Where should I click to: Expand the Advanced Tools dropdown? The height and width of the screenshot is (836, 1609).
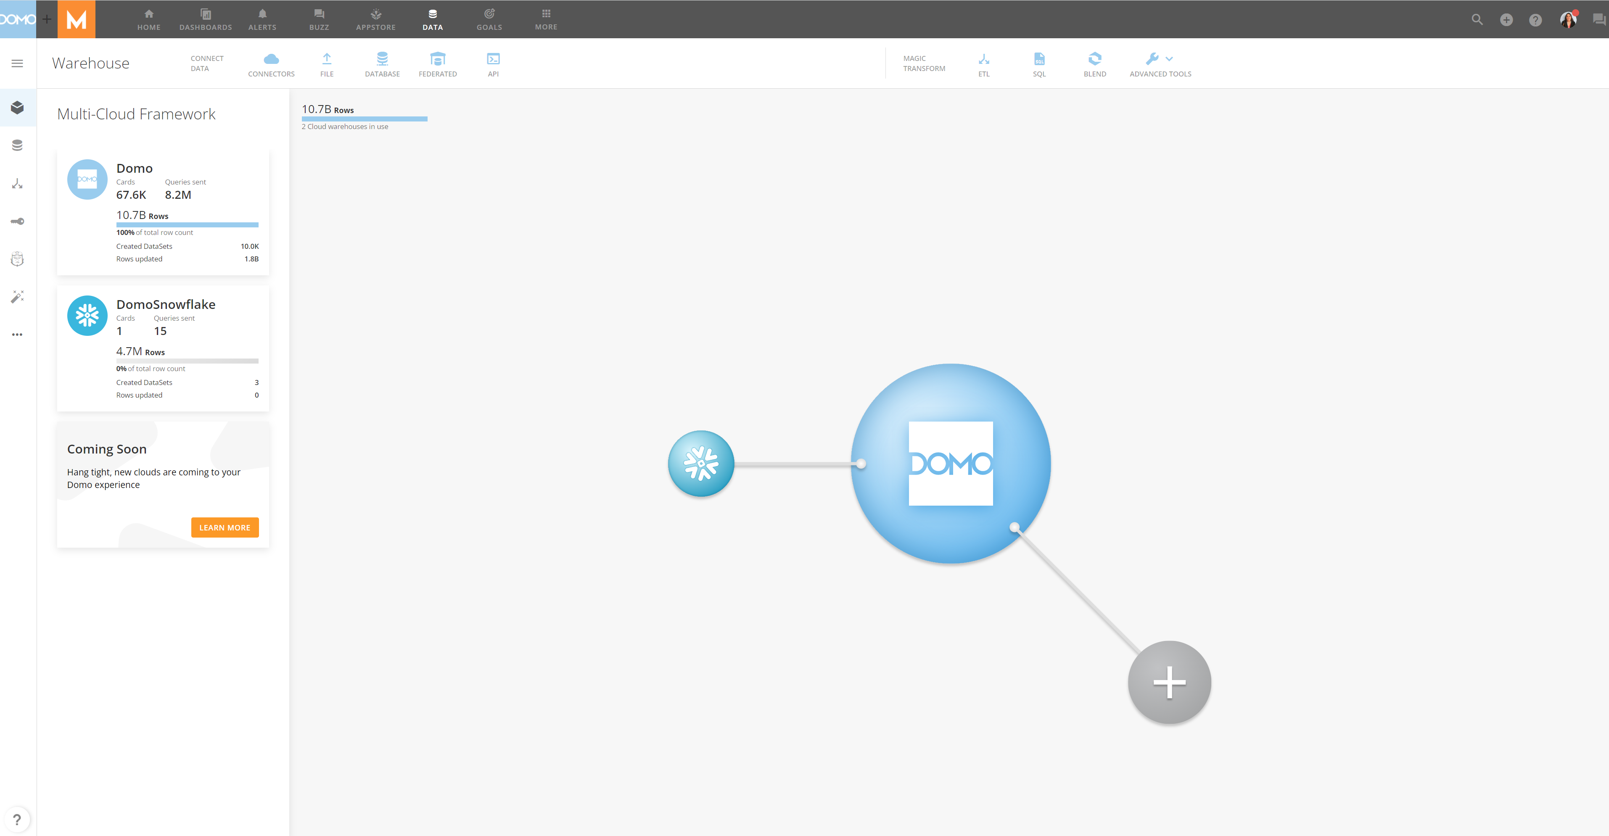point(1160,64)
